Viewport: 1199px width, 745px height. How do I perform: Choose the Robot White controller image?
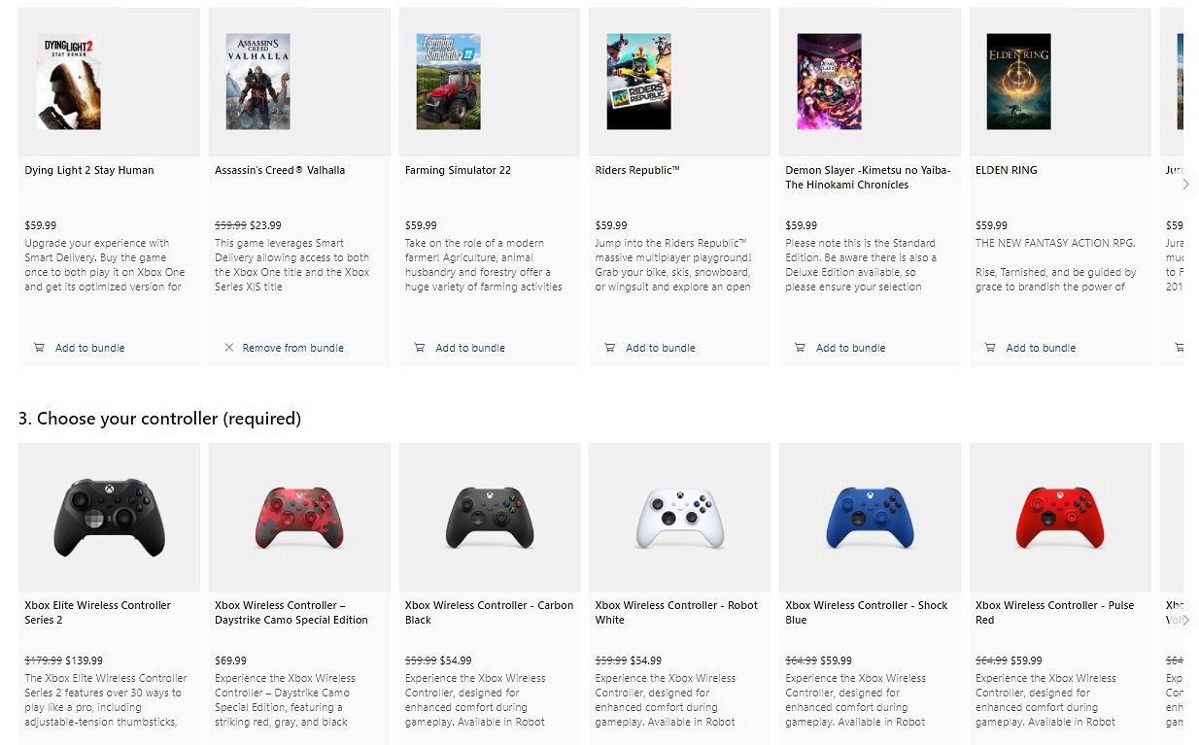point(679,518)
